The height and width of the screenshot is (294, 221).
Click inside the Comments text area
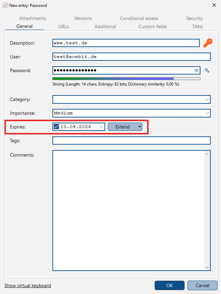[128, 211]
